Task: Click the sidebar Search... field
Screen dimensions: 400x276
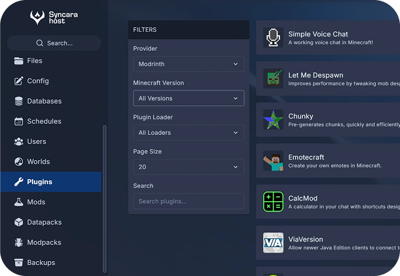Action: coord(54,43)
